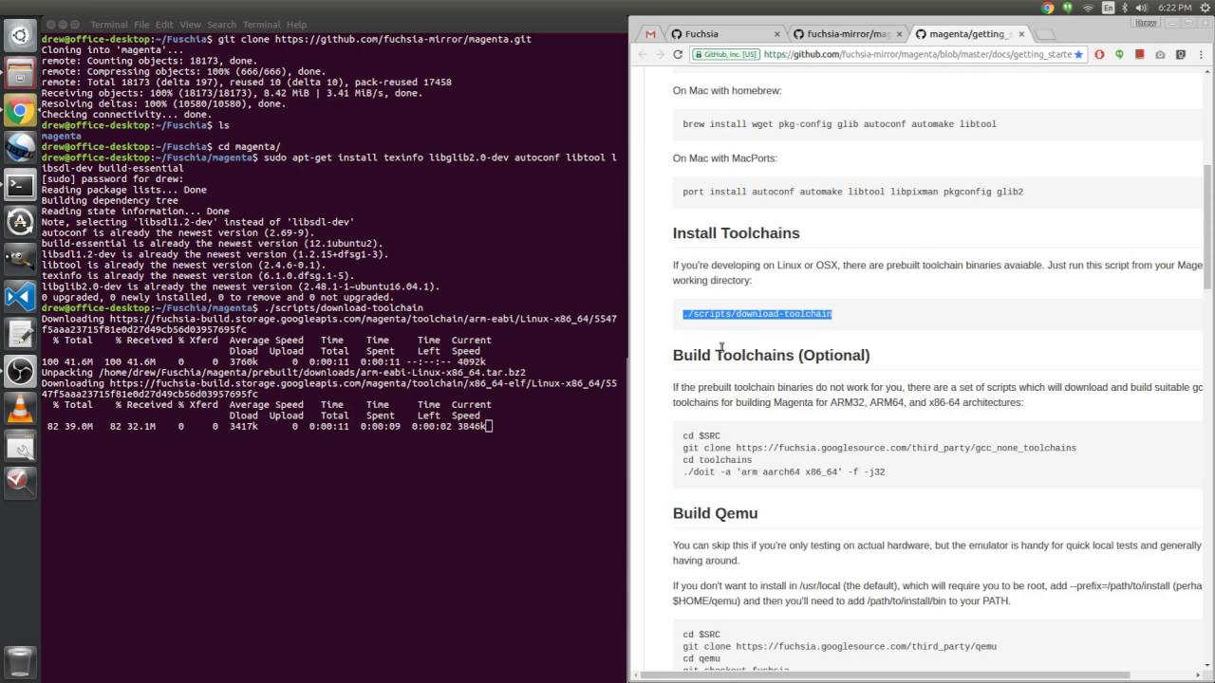1215x683 pixels.
Task: Reload the GitHub page
Action: coord(678,54)
